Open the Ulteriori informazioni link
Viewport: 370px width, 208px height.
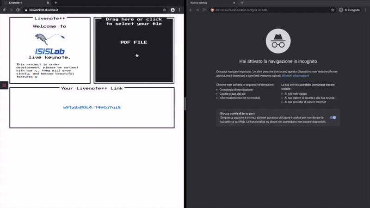coord(295,76)
